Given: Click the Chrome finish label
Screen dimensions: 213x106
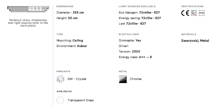Looking at the screenshot, I should pyautogui.click(x=136, y=79).
